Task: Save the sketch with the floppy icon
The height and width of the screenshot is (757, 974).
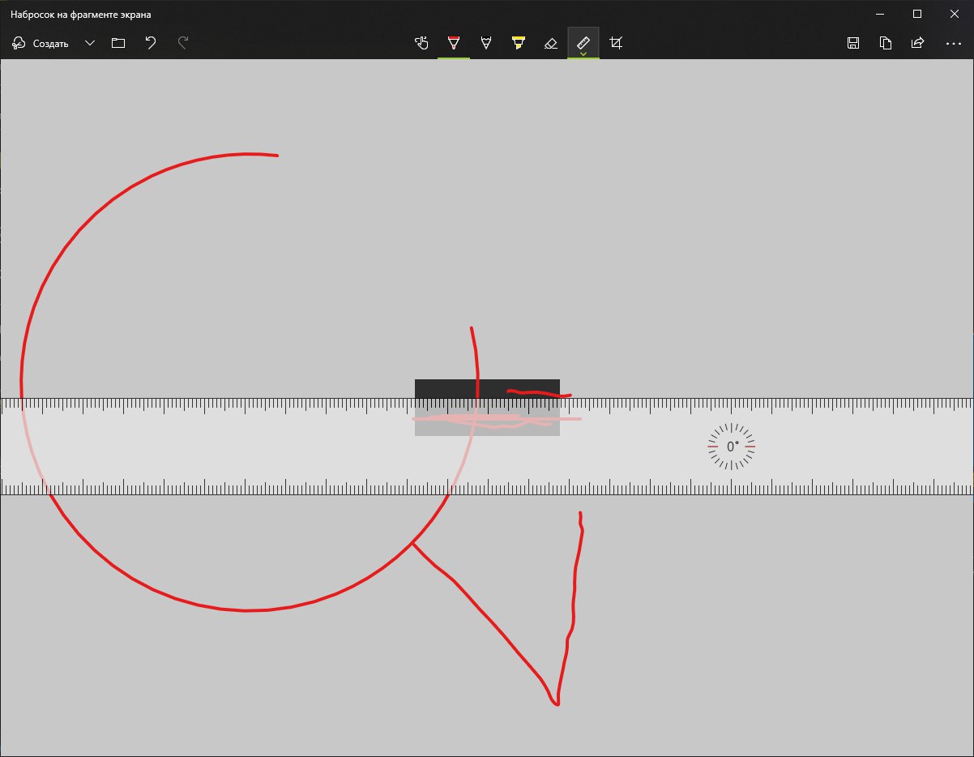Action: (853, 43)
